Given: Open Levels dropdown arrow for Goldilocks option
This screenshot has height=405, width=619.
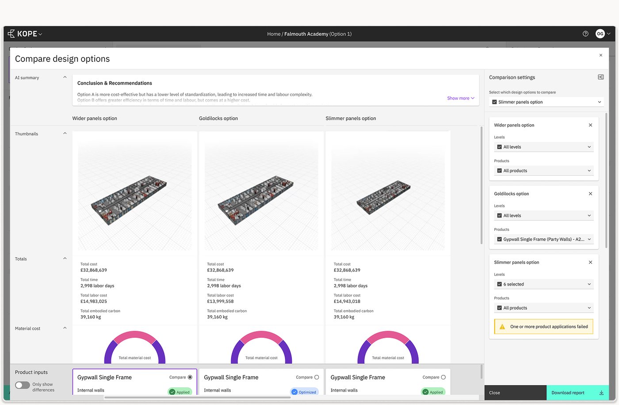Looking at the screenshot, I should (x=589, y=215).
